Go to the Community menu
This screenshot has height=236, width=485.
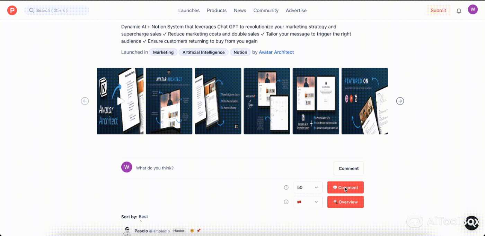point(266,10)
